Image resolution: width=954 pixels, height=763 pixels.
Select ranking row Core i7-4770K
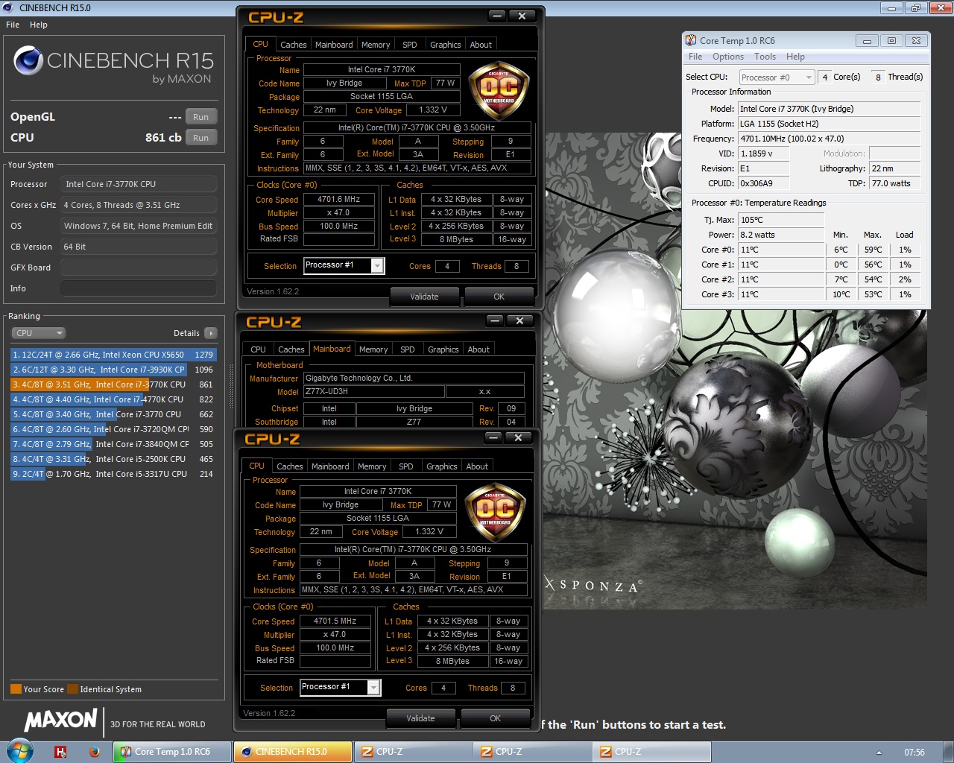113,399
